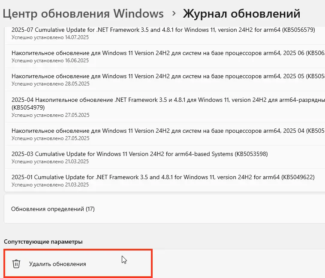Select the 2025 06 cumulative update title
The image size is (325, 278).
(x=167, y=53)
